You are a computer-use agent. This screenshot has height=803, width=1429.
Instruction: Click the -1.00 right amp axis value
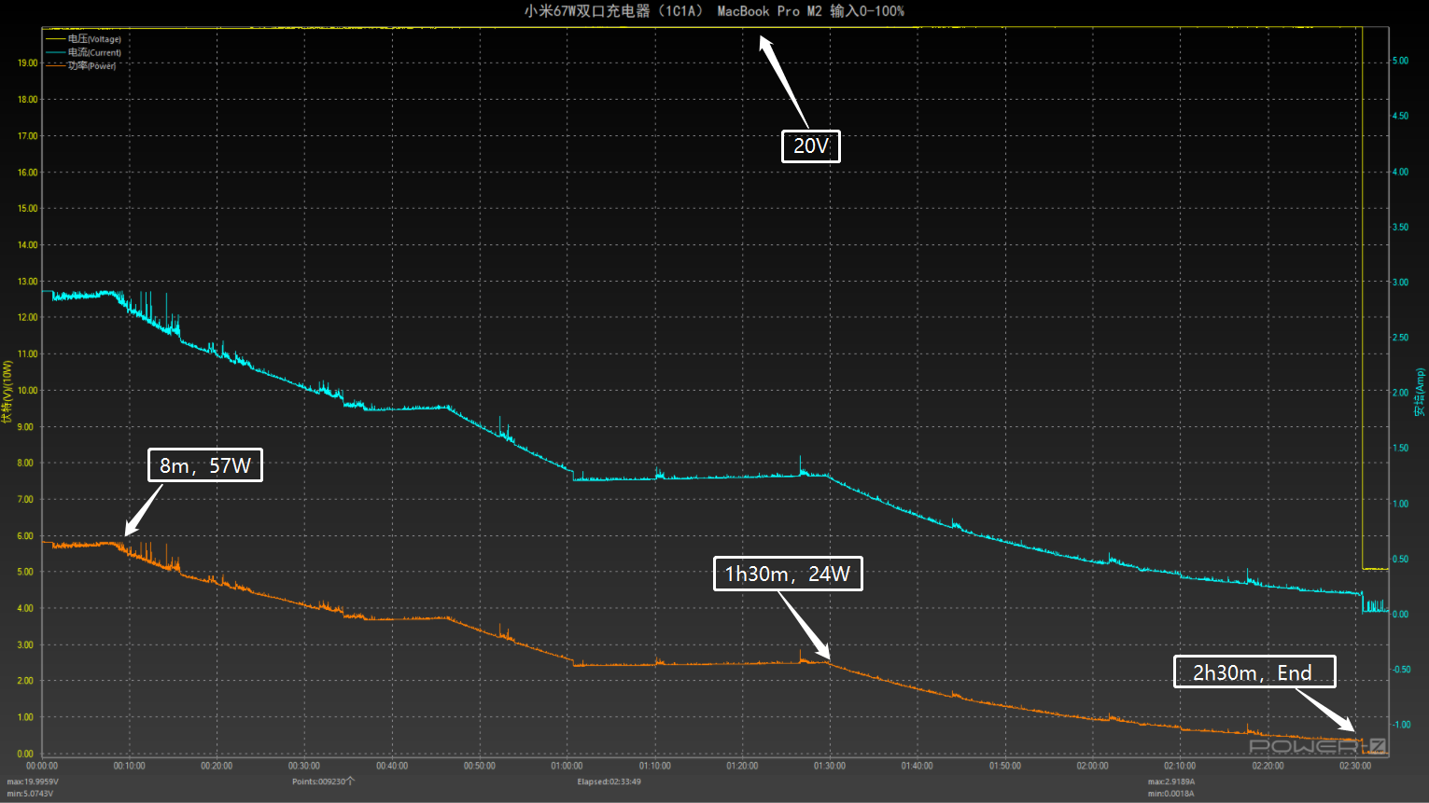tap(1401, 725)
